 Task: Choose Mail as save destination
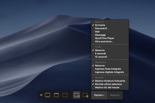[110, 32]
